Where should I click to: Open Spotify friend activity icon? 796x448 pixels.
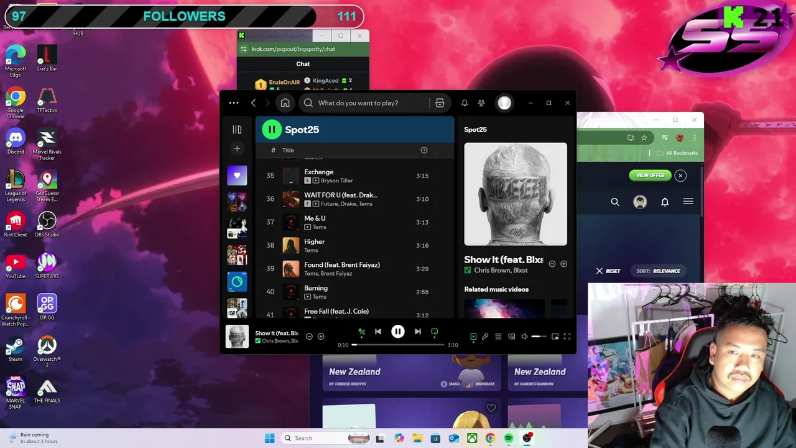click(x=481, y=103)
